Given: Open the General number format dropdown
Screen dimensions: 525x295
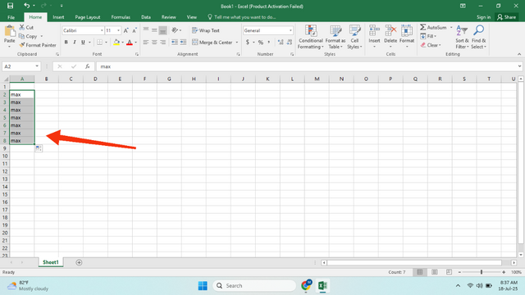Looking at the screenshot, I should (290, 30).
